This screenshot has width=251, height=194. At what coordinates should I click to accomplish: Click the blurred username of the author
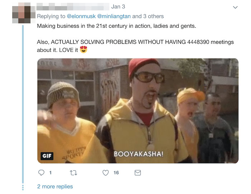[73, 6]
